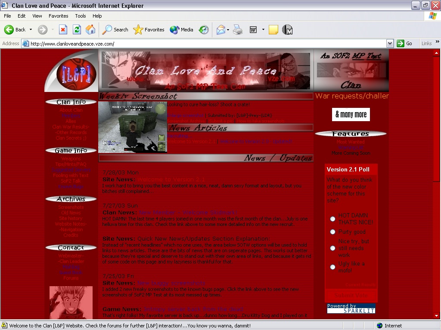
Task: Print page with the printer icon
Action: [x=238, y=30]
